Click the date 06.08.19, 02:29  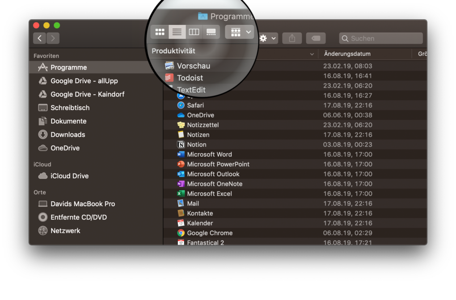coord(347,233)
